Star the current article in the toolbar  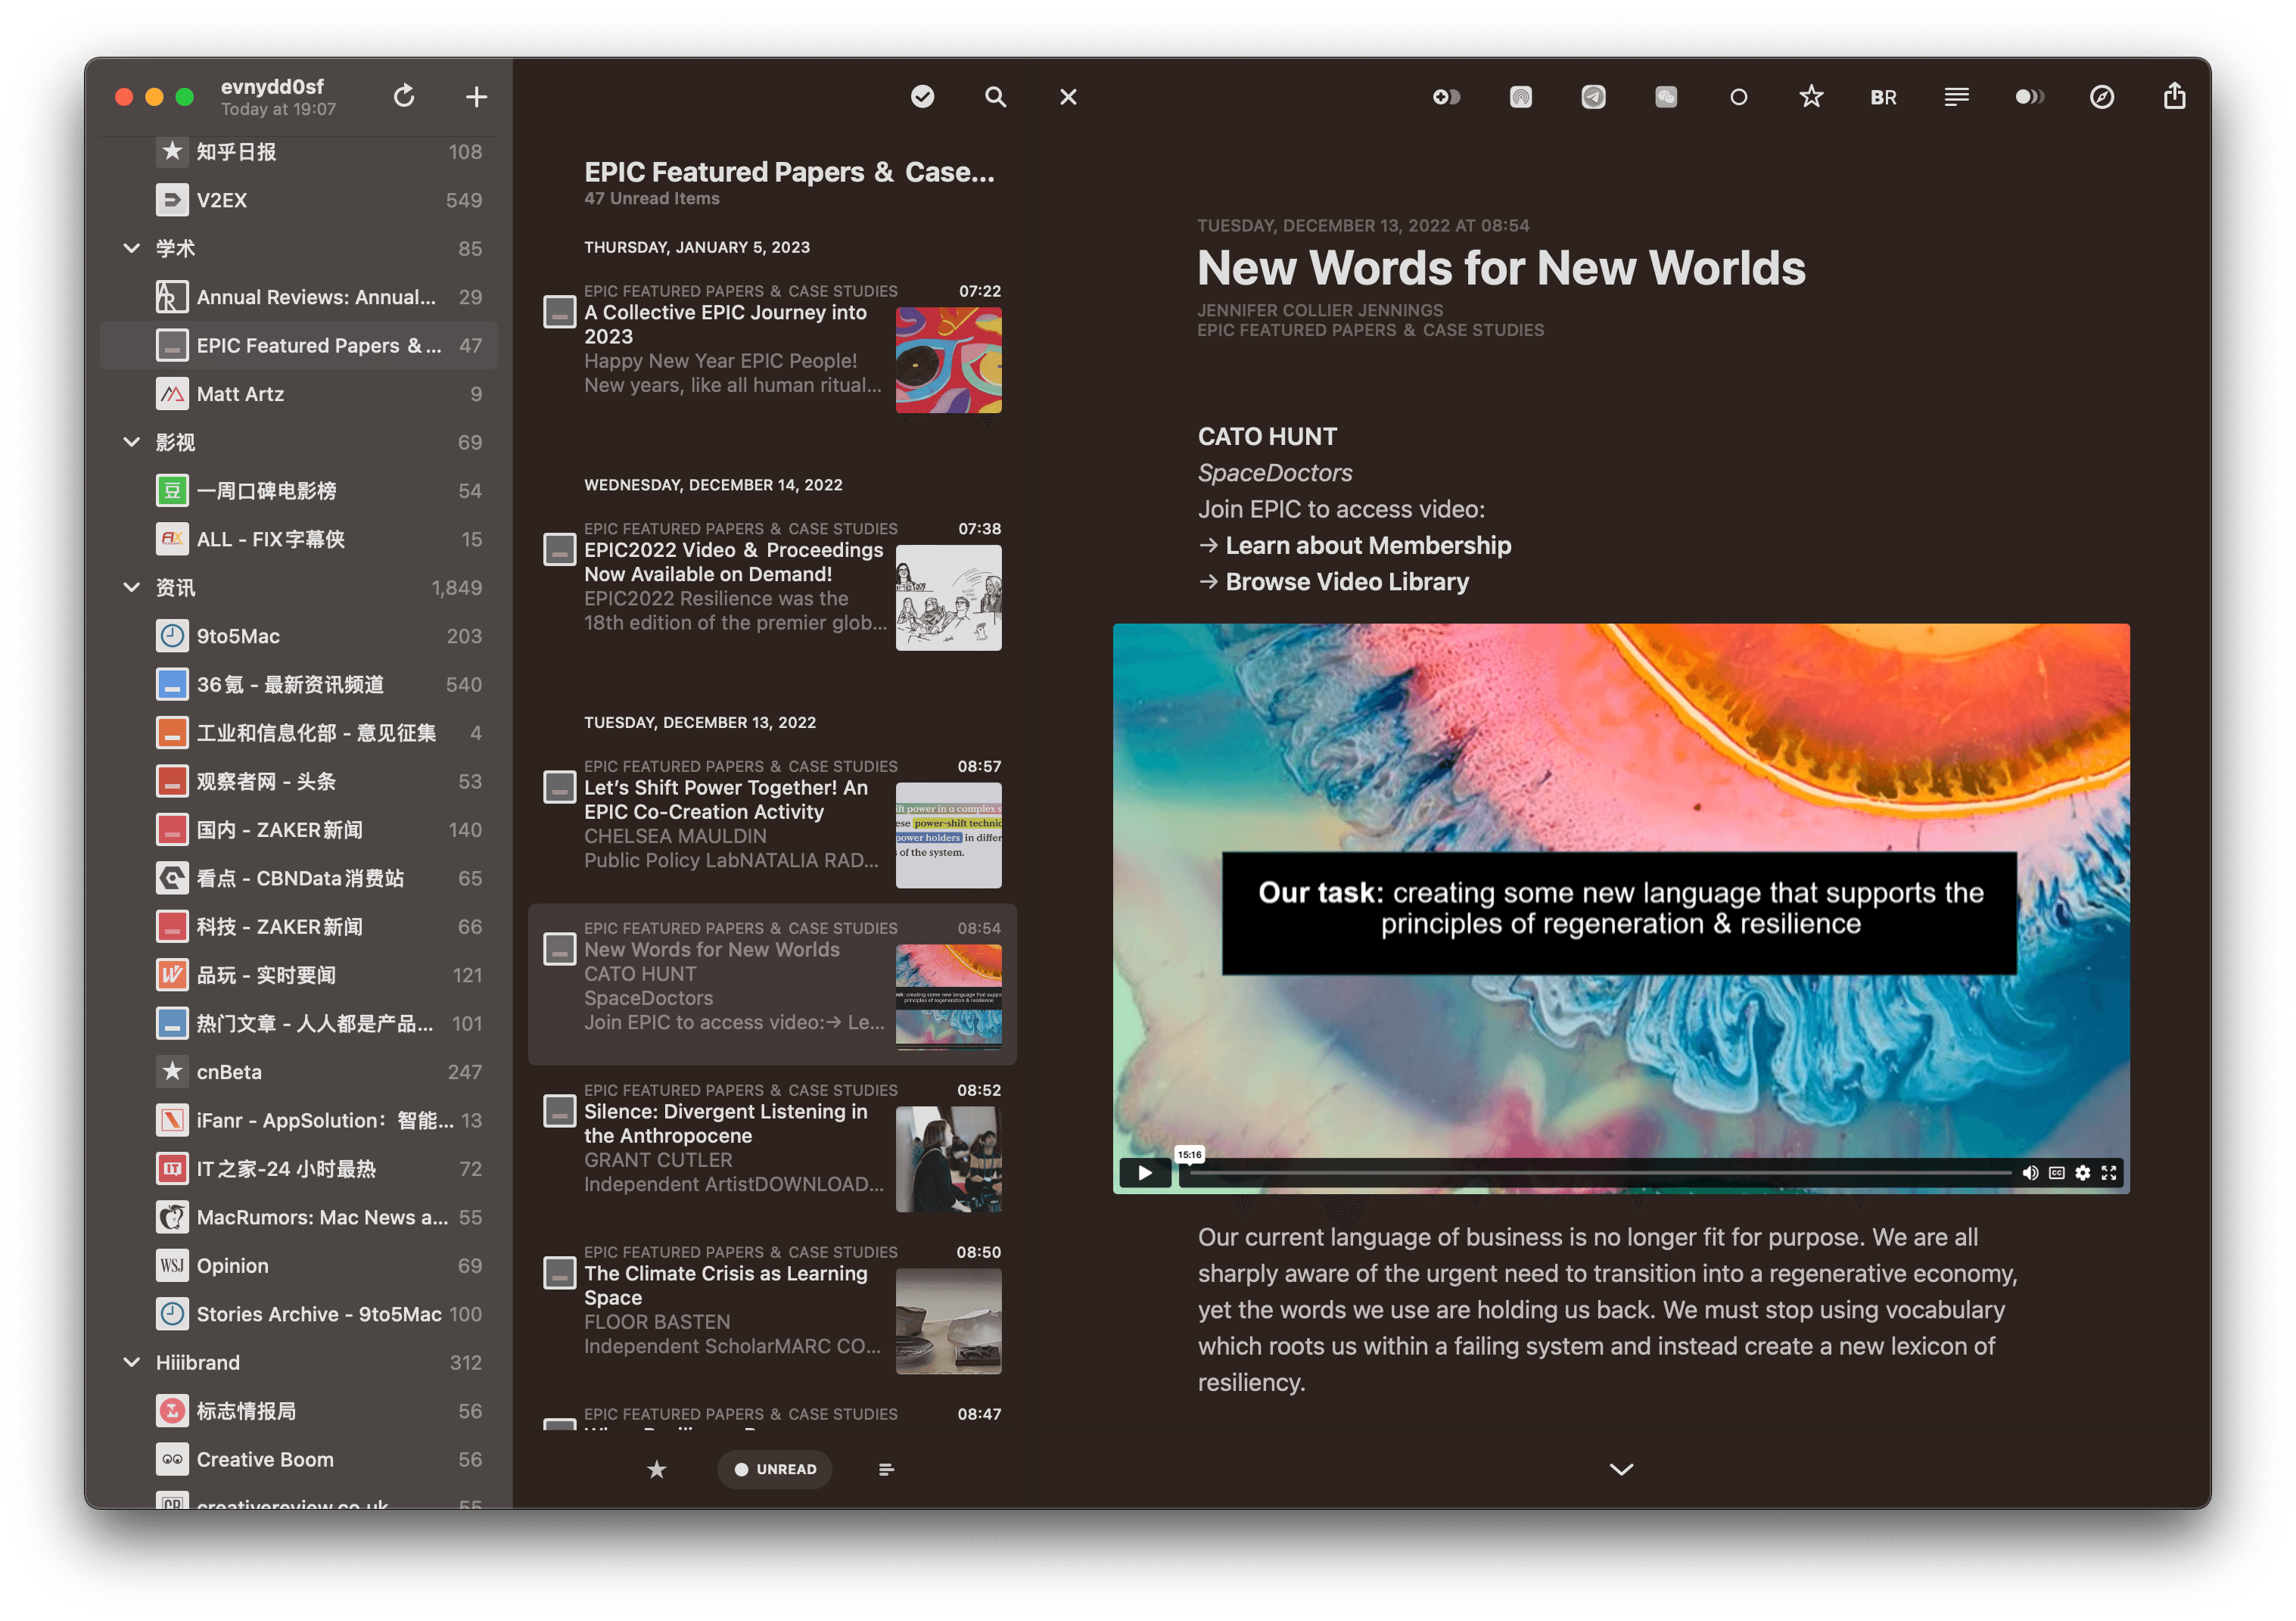click(x=1811, y=96)
